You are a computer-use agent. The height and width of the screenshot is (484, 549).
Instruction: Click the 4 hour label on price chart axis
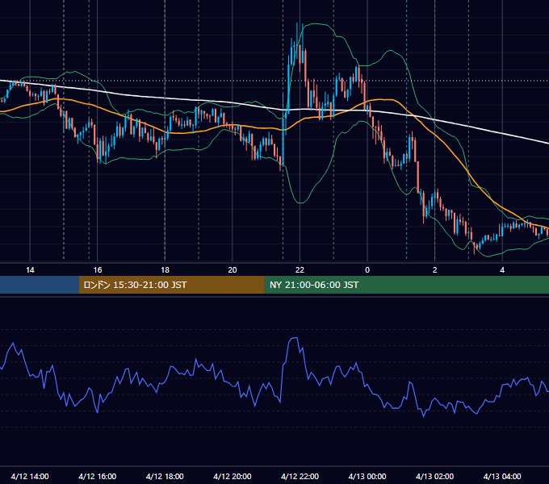502,270
